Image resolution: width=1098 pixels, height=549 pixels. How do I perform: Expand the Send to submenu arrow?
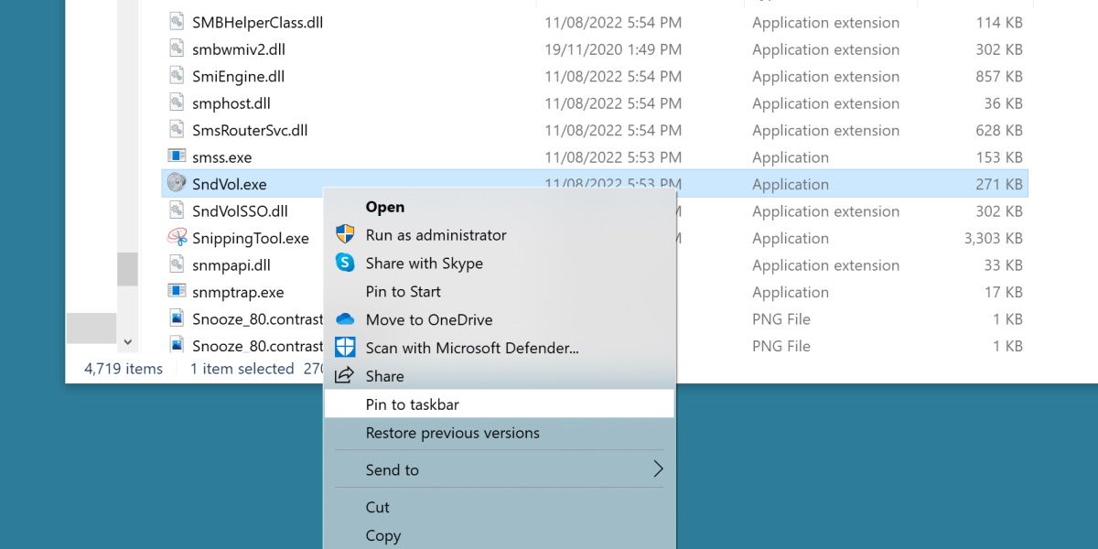[657, 469]
